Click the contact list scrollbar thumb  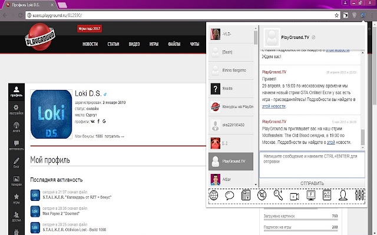(x=255, y=38)
